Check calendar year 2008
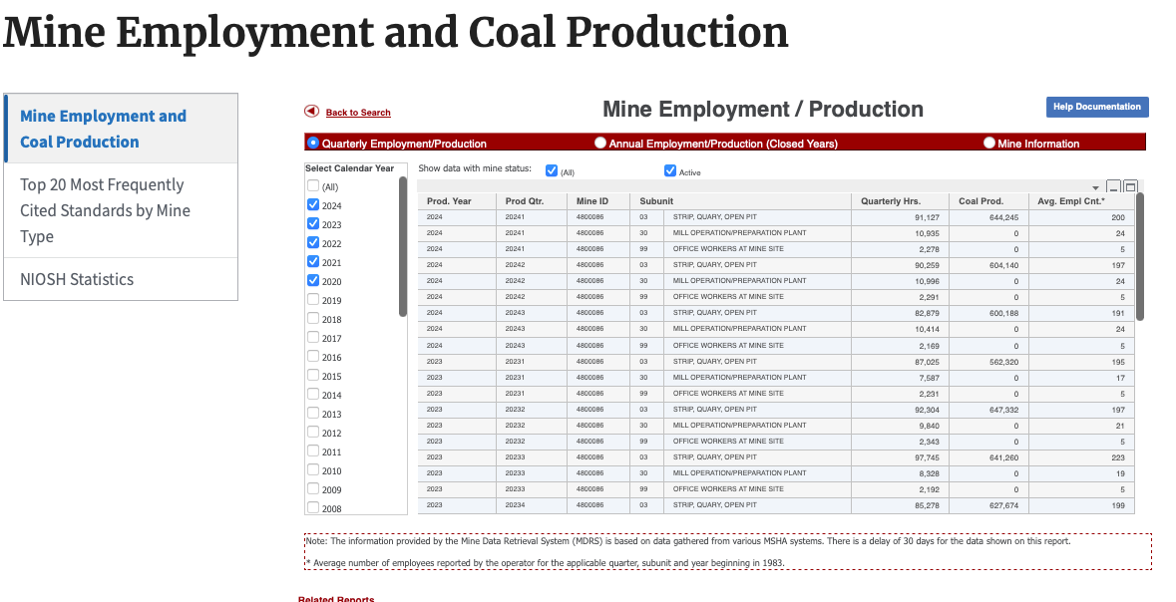Viewport: 1176px width, 602px height. click(313, 507)
